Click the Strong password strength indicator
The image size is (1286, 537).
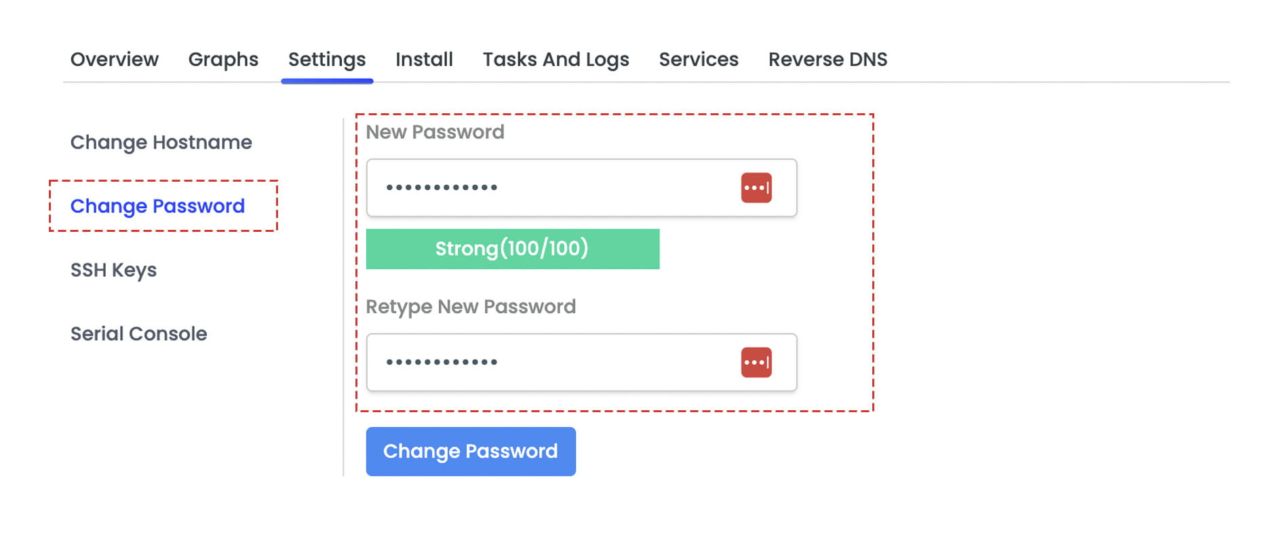point(513,249)
